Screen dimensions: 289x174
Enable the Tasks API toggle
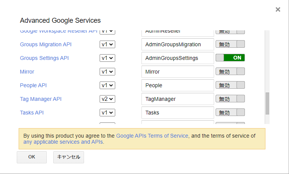[x=230, y=112]
